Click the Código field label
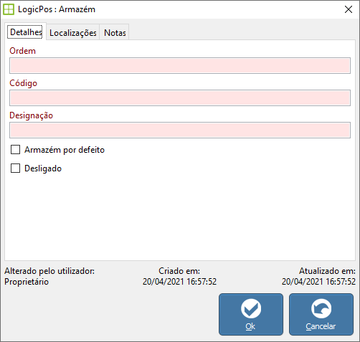360x342 pixels. [x=24, y=83]
